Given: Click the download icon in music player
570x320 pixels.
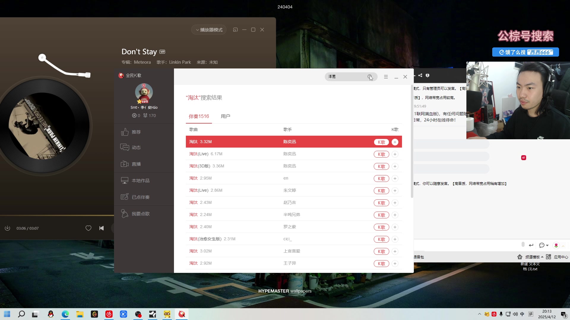Looking at the screenshot, I should [7, 228].
